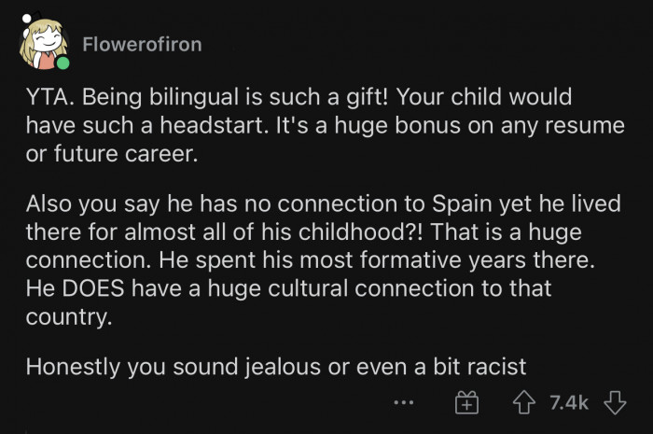
Task: Open the Flowerofiron user profile
Action: pyautogui.click(x=141, y=45)
